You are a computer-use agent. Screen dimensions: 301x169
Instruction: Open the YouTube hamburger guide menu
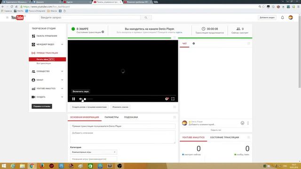[x=8, y=17]
